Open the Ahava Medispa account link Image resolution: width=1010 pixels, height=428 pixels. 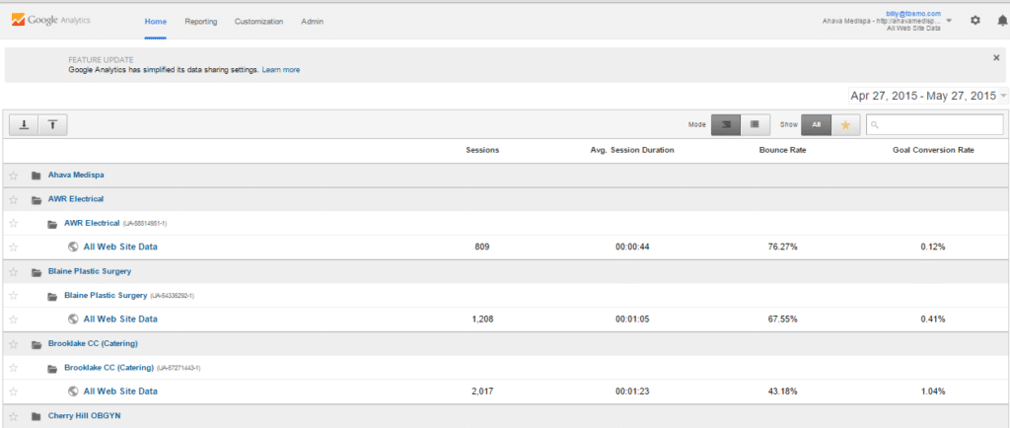point(76,176)
